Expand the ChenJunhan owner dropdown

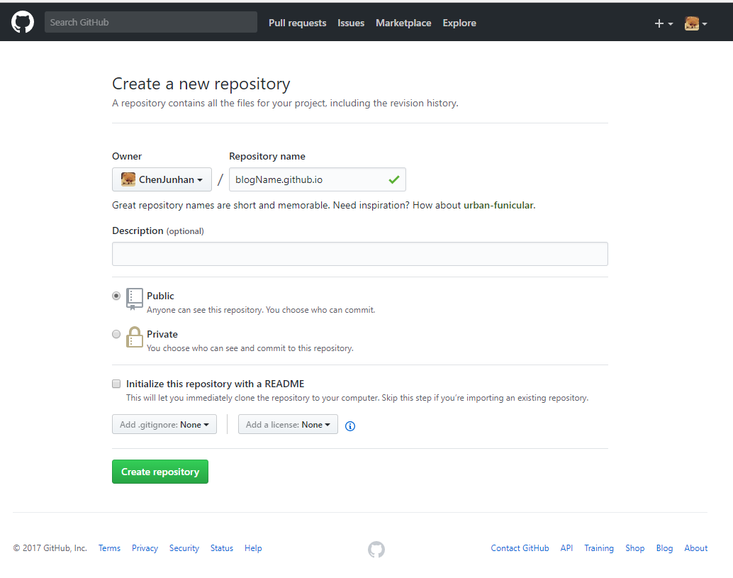[x=162, y=179]
